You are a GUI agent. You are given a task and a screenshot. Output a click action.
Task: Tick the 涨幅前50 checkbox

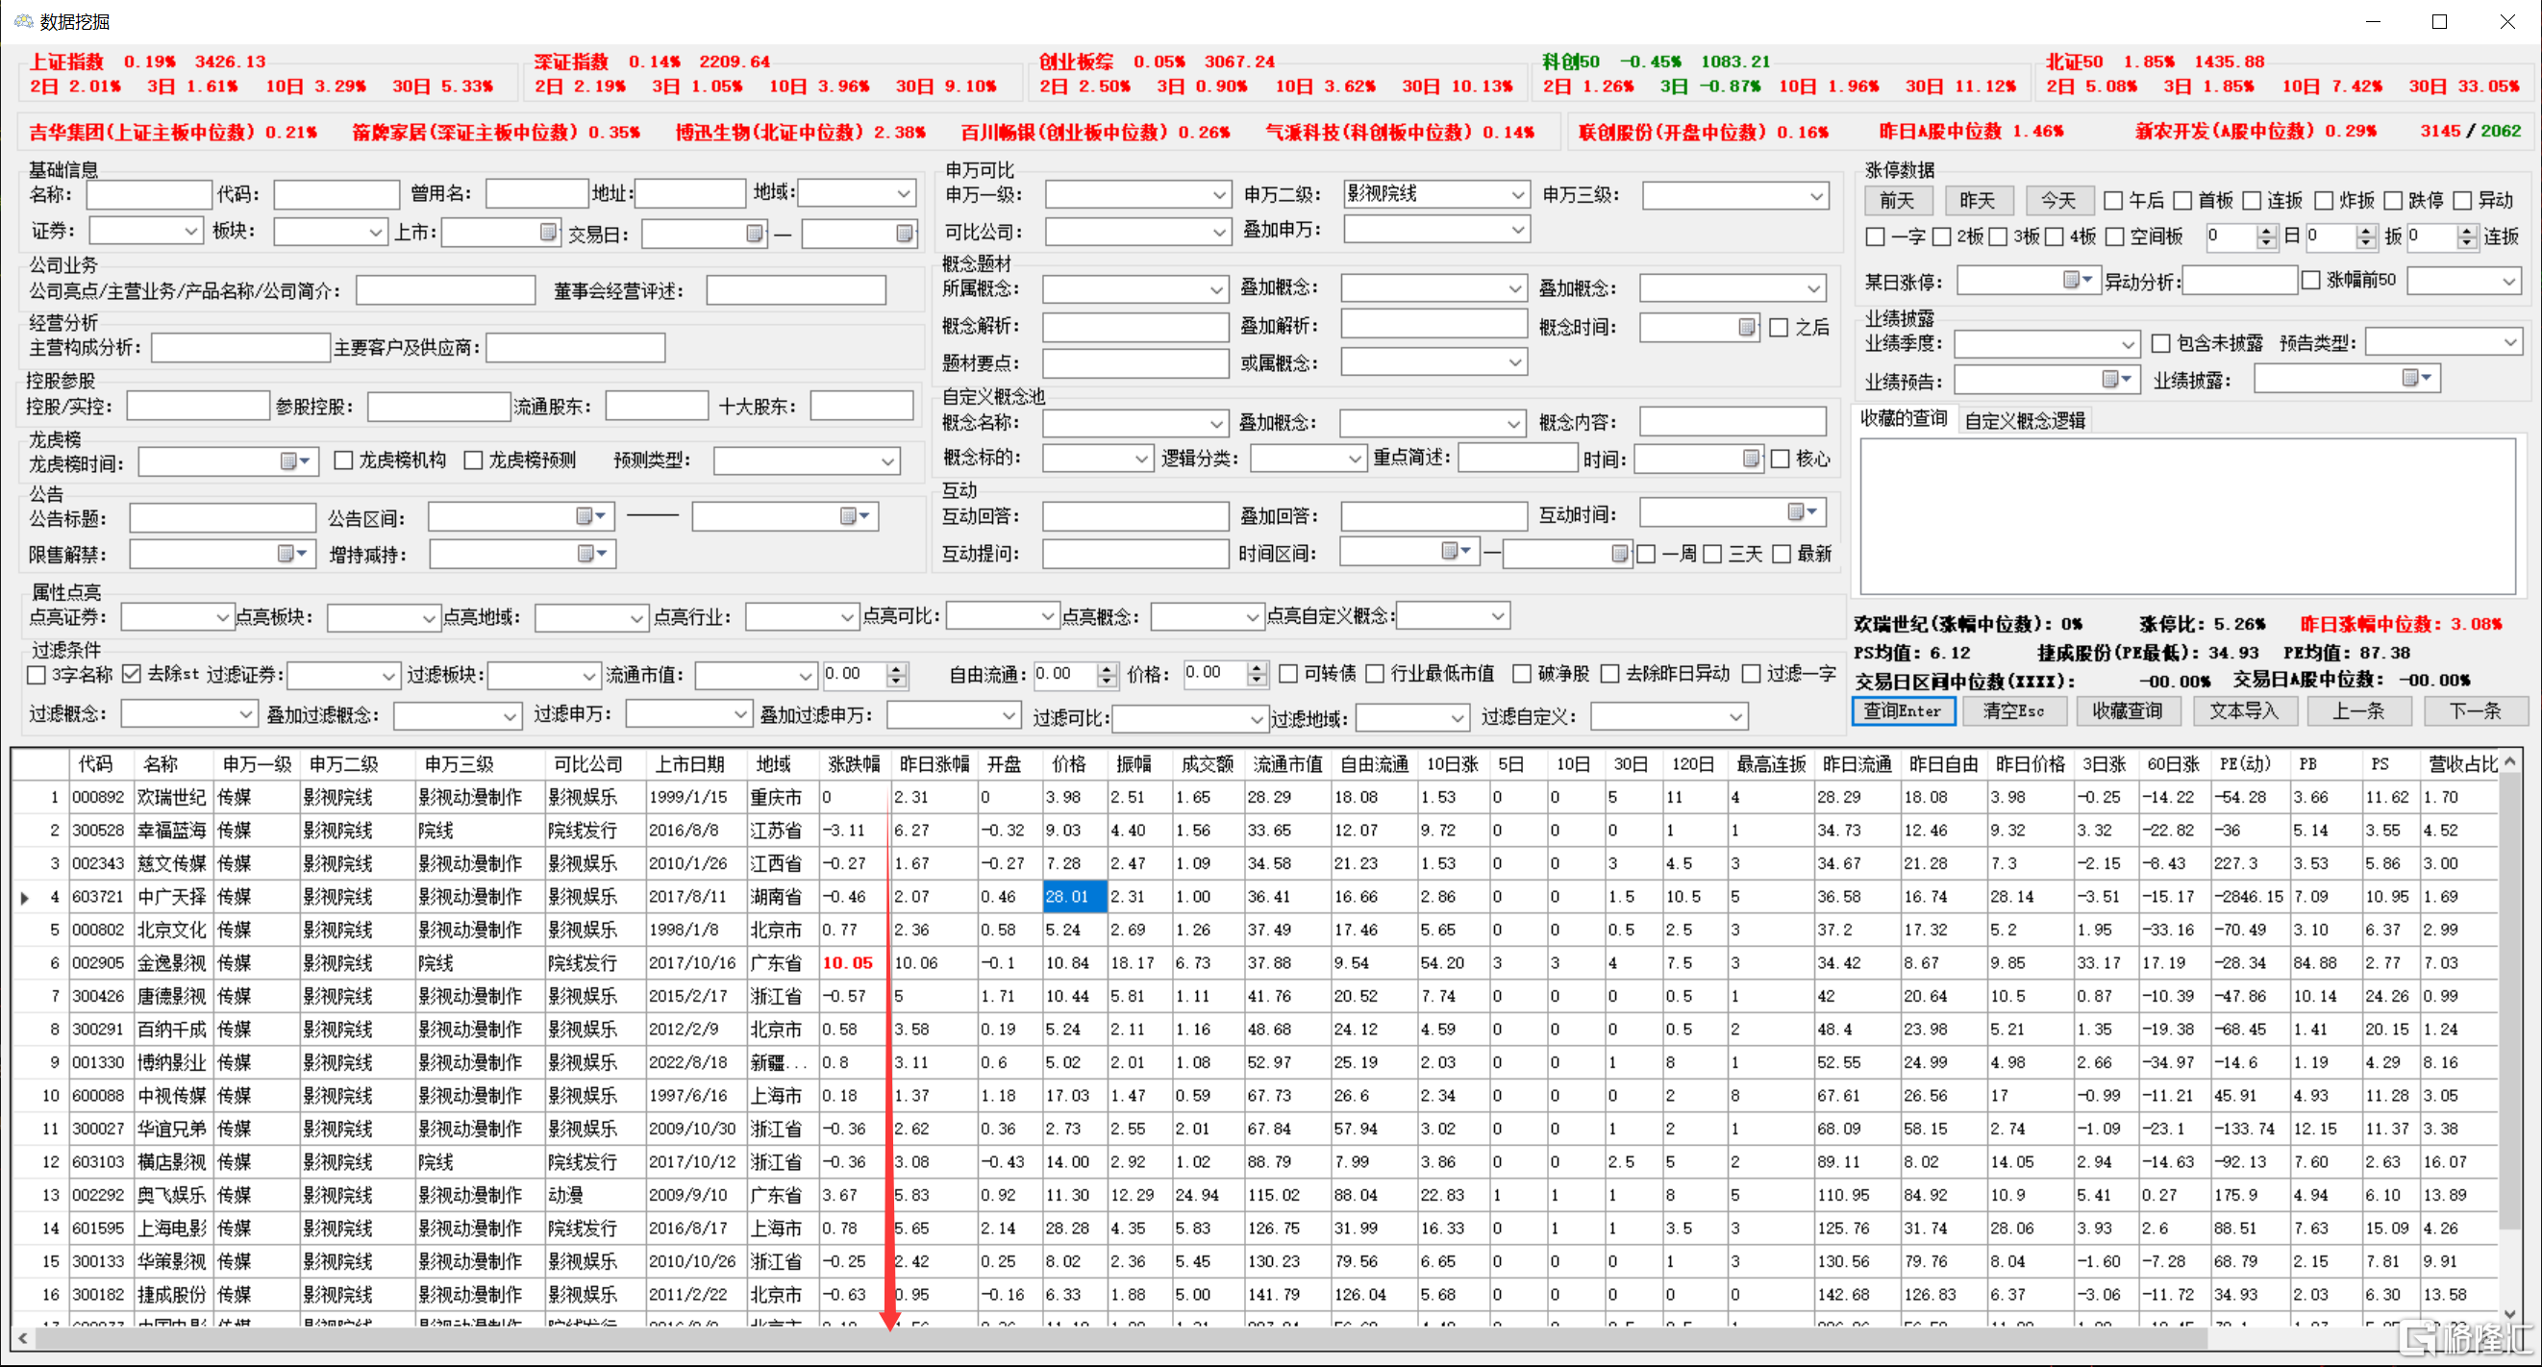[x=2310, y=281]
